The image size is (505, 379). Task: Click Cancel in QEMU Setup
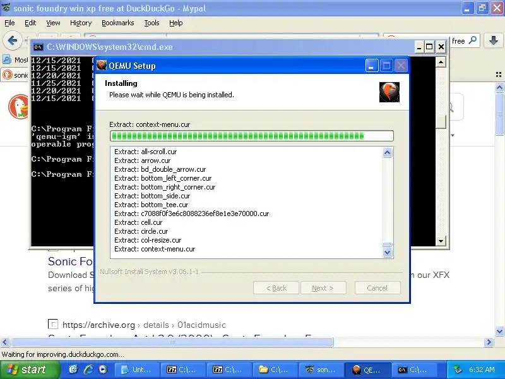(x=377, y=288)
